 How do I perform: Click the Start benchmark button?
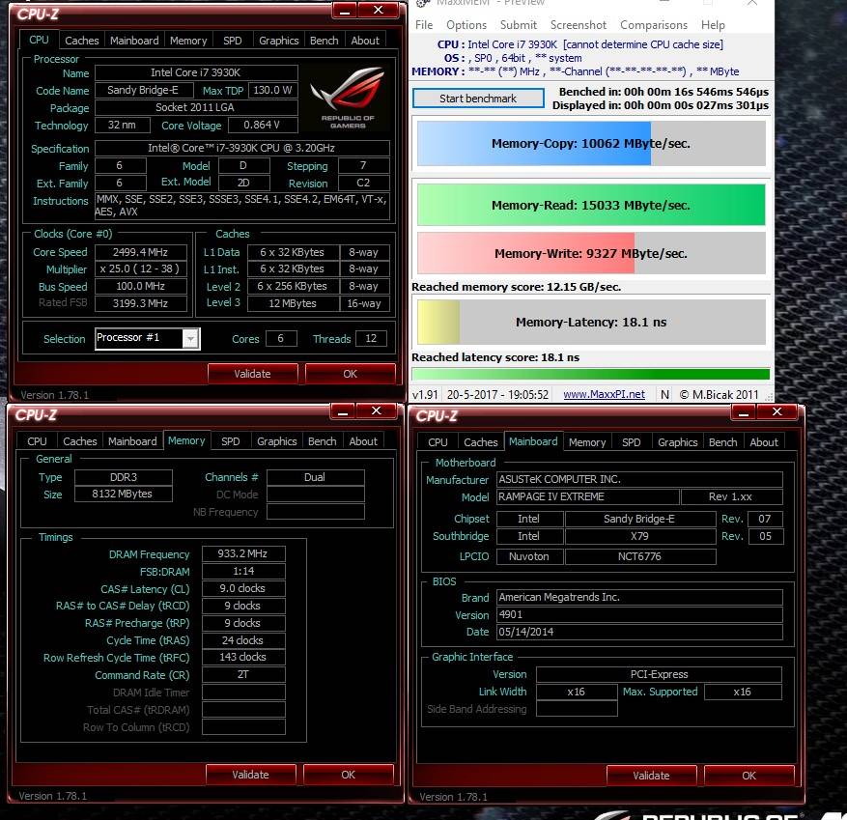pyautogui.click(x=478, y=99)
